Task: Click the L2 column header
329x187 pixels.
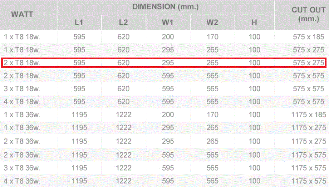Action: coord(123,23)
